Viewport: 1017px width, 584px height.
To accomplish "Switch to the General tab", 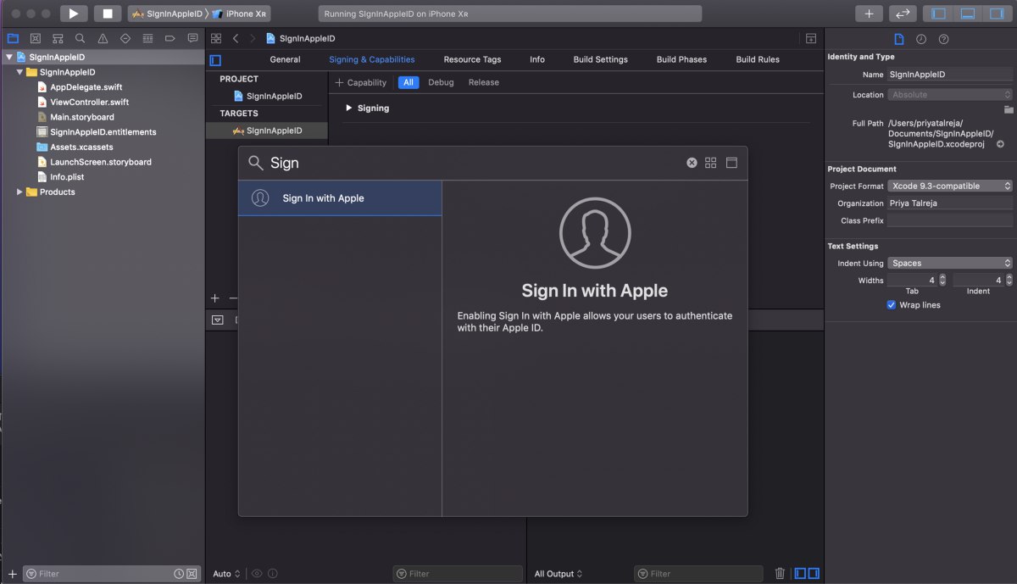I will point(285,60).
